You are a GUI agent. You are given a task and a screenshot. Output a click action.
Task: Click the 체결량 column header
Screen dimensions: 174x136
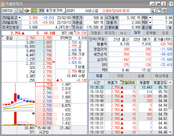(144, 82)
